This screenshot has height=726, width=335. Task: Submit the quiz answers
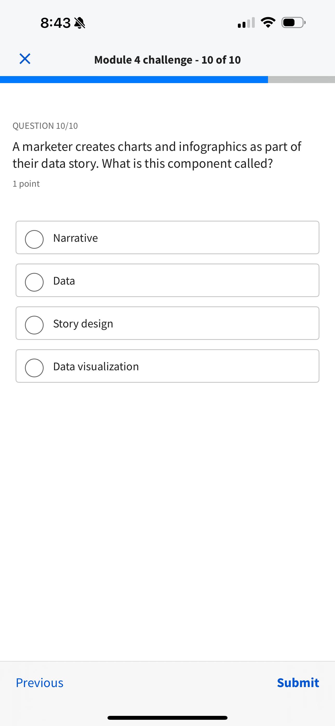click(x=298, y=683)
